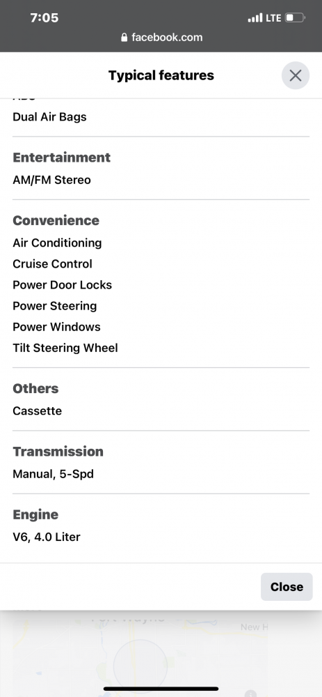Click the Entertainment section heading

click(62, 158)
